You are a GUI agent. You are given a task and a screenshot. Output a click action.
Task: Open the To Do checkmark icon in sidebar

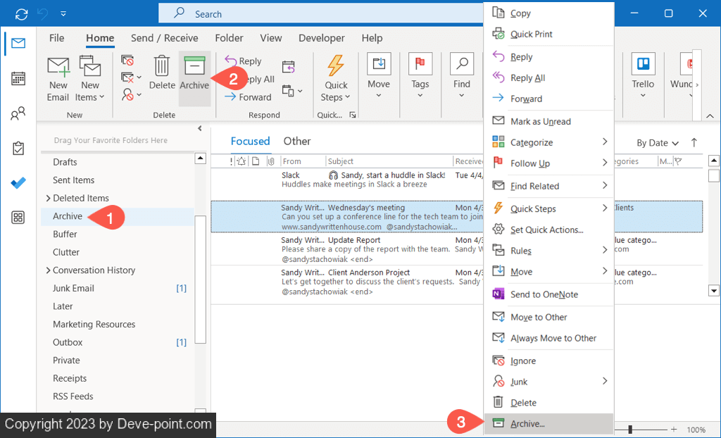[x=18, y=182]
